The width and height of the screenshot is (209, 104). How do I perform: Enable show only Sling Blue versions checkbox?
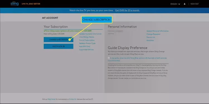[109, 58]
